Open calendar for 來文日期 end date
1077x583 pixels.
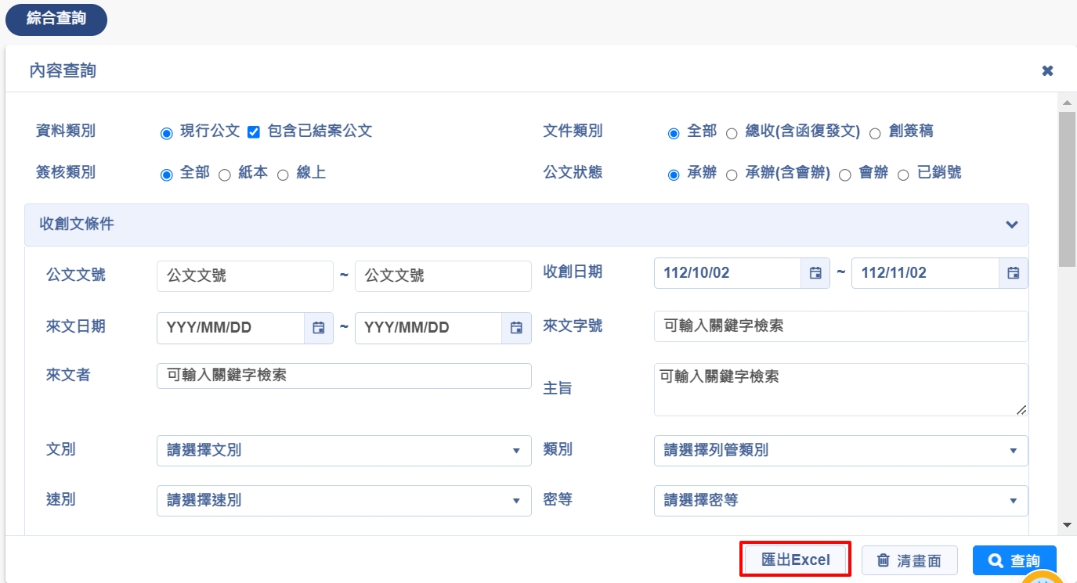516,328
